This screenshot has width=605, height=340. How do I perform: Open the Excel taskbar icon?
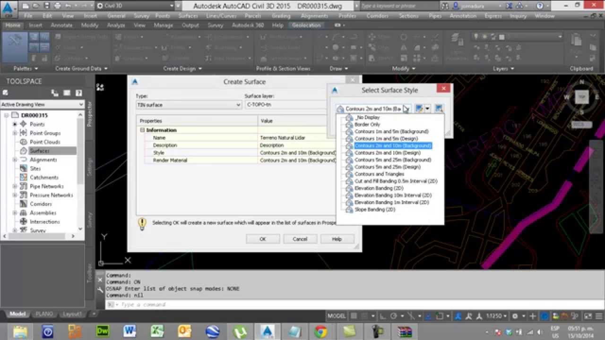click(157, 331)
